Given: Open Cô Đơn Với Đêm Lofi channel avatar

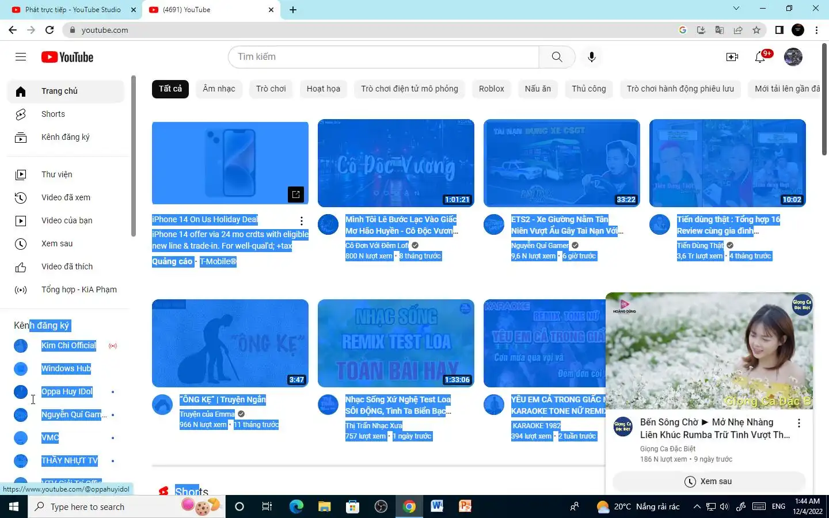Looking at the screenshot, I should 328,224.
